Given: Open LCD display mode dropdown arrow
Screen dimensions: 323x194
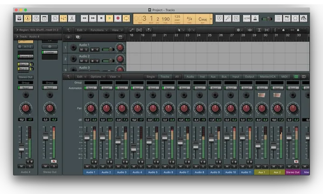Looking at the screenshot, I should tap(211, 19).
